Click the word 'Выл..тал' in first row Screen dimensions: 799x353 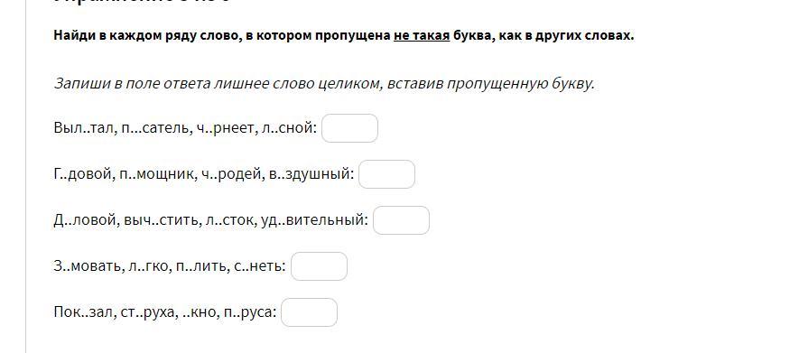point(86,128)
